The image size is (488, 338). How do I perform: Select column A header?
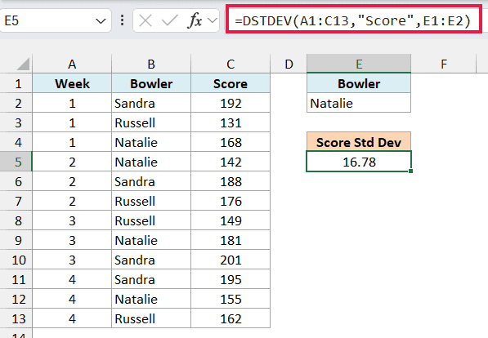(x=72, y=64)
